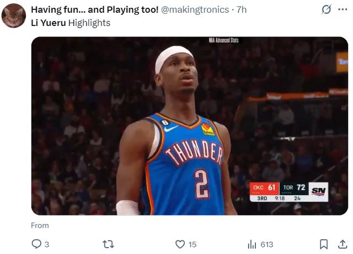Click the 613 views count
Viewport: 353px width, 254px height.
[267, 244]
